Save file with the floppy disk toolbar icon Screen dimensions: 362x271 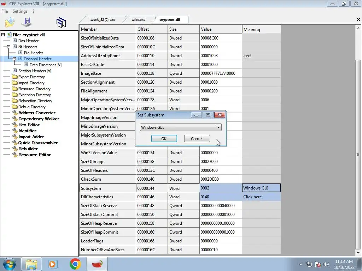point(27,22)
